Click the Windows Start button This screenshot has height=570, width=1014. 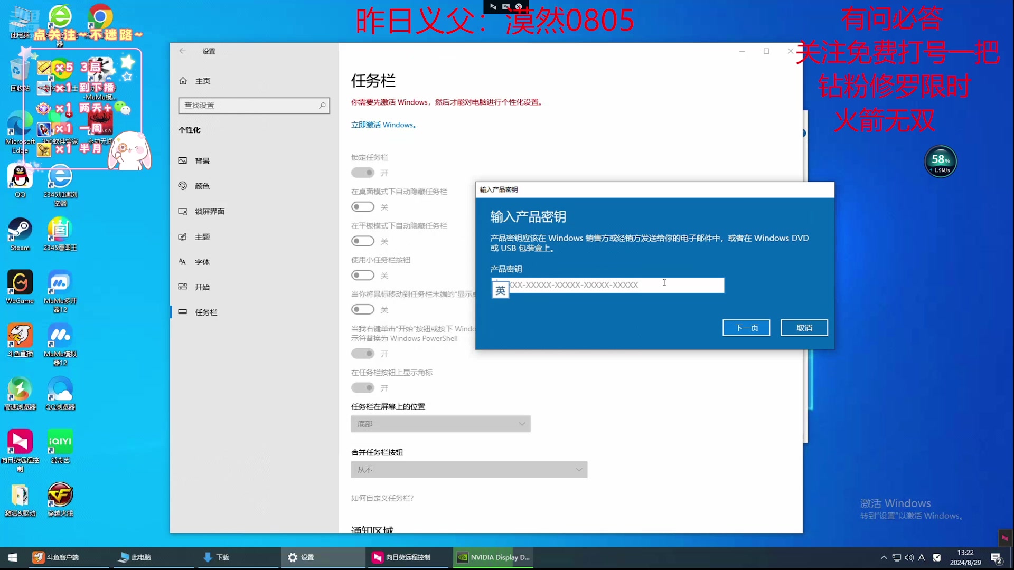point(13,557)
